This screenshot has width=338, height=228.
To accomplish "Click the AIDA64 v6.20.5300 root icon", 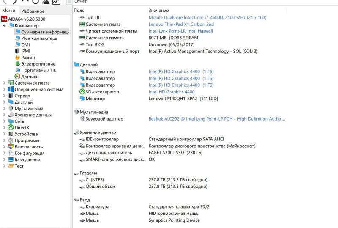I will [4, 19].
